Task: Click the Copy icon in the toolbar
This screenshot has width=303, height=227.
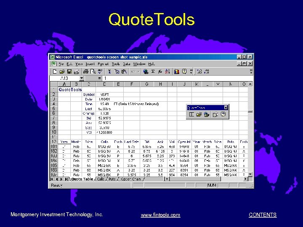Action: (117, 71)
